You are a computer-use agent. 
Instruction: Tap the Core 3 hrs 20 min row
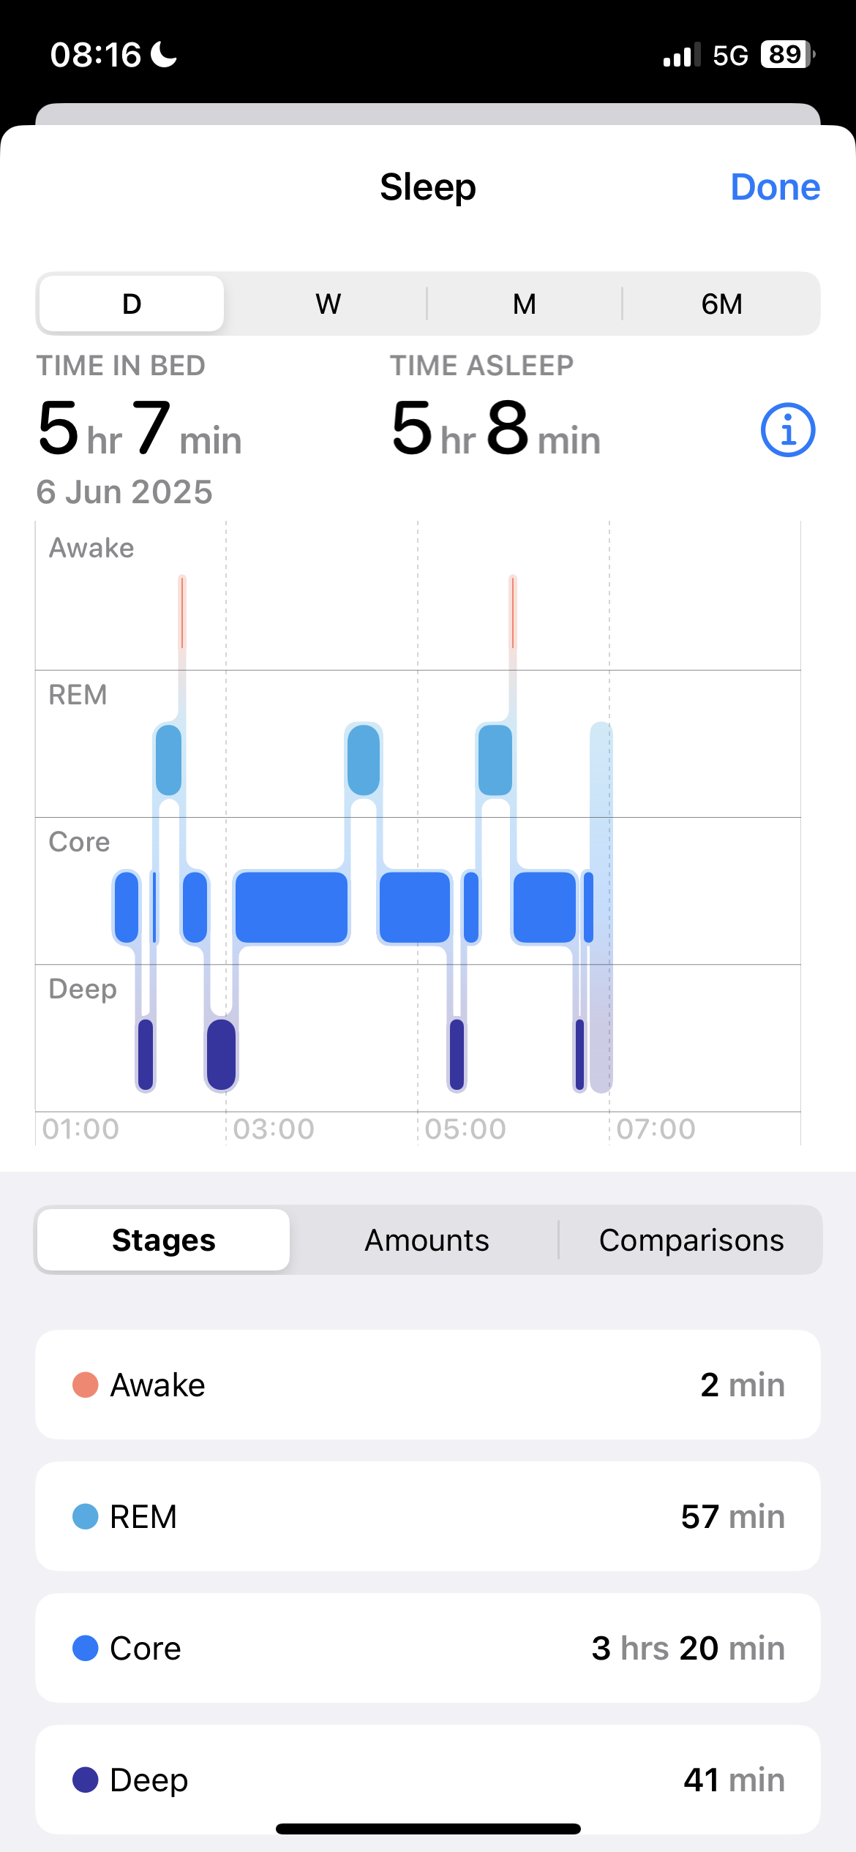pyautogui.click(x=427, y=1648)
